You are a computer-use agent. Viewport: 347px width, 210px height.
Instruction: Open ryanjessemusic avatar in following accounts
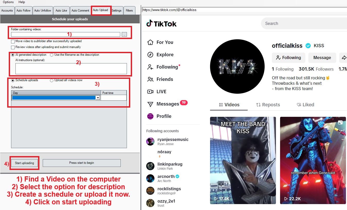coord(150,141)
